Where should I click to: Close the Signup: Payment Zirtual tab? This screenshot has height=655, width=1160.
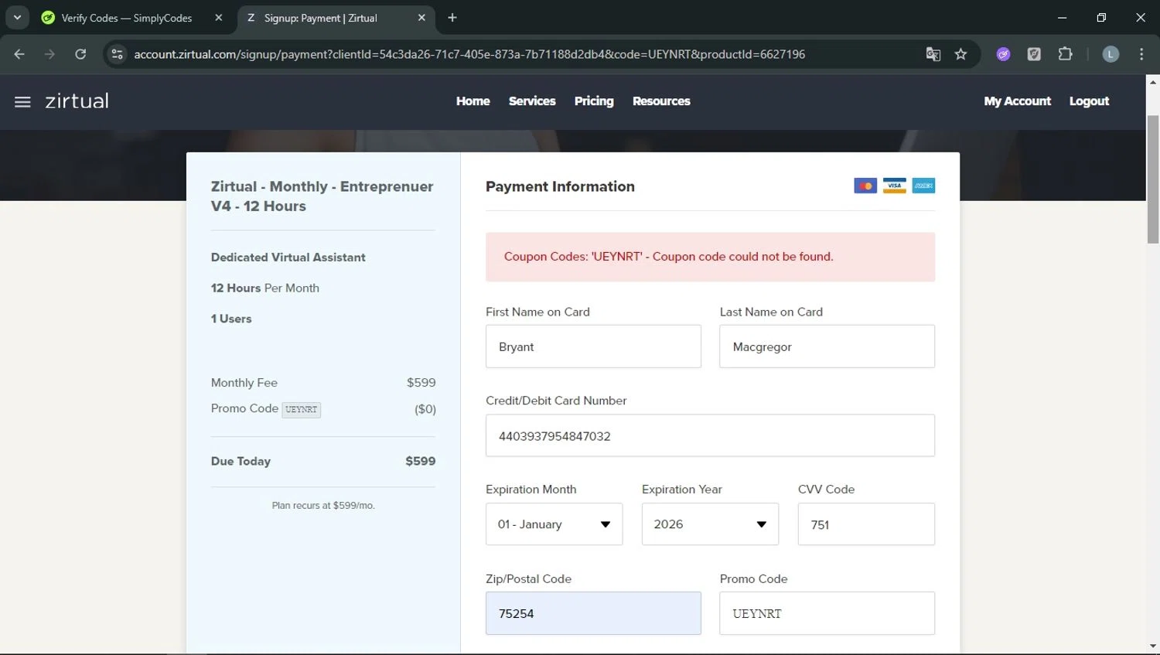tap(421, 18)
